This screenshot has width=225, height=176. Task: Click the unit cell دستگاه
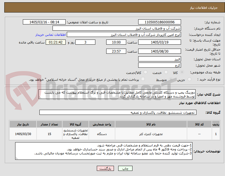coord(102,134)
